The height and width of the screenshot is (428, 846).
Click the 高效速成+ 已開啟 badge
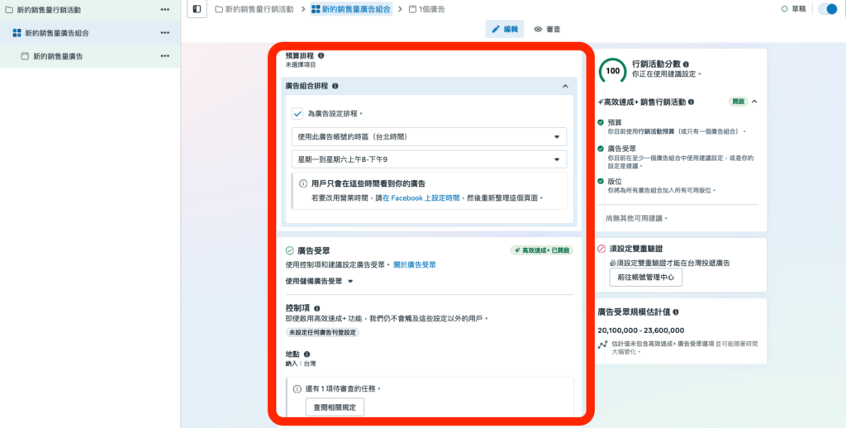tap(542, 250)
